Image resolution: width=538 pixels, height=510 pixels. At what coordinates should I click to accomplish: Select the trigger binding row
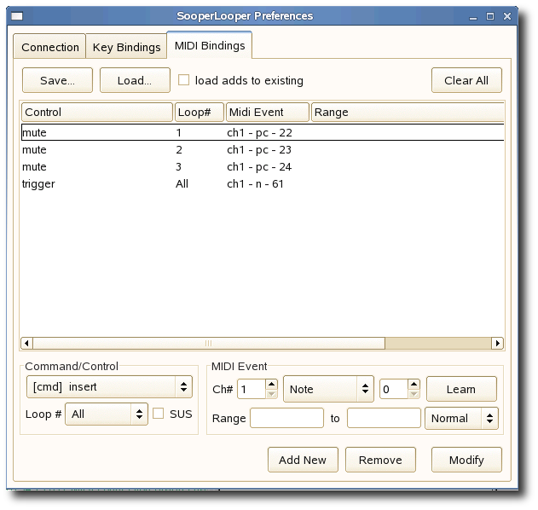point(263,184)
